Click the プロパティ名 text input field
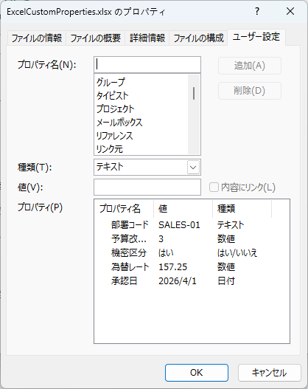 [x=147, y=64]
